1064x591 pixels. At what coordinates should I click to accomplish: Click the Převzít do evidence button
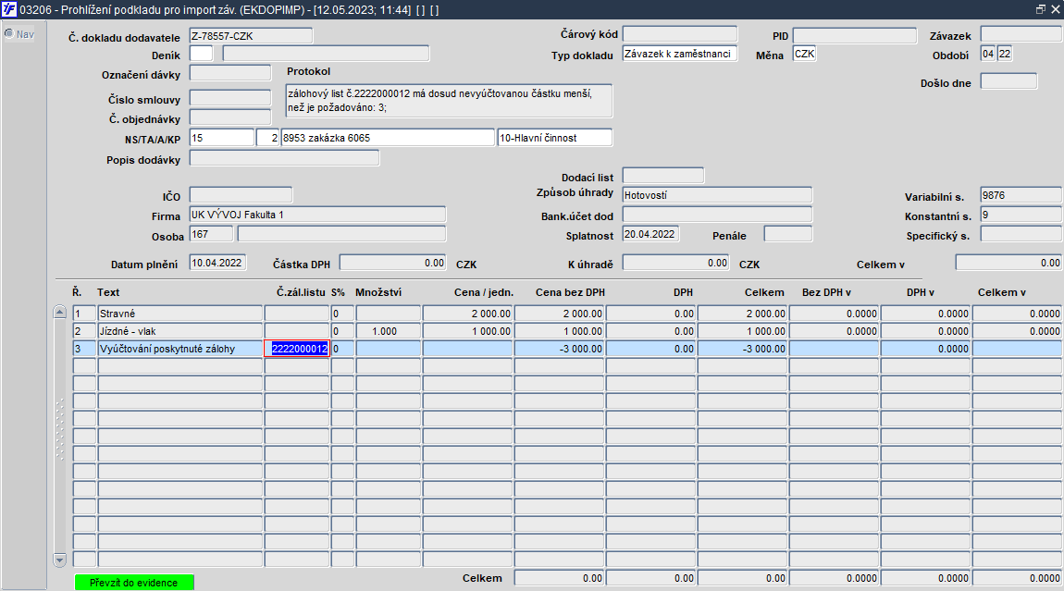[x=134, y=582]
